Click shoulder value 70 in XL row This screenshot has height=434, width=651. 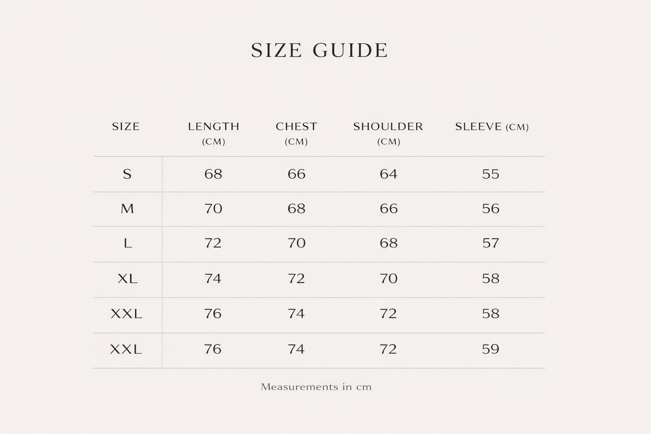[389, 278]
